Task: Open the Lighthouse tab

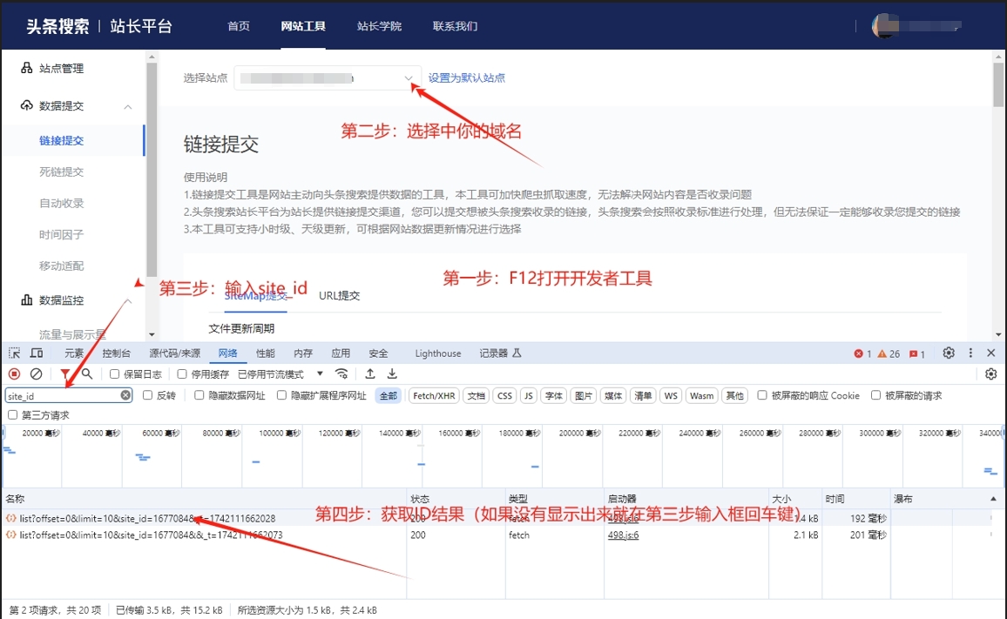Action: pyautogui.click(x=438, y=353)
